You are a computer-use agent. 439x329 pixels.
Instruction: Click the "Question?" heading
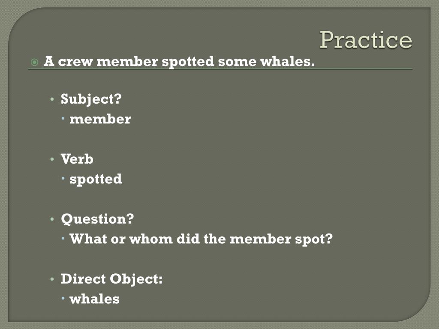tap(97, 219)
